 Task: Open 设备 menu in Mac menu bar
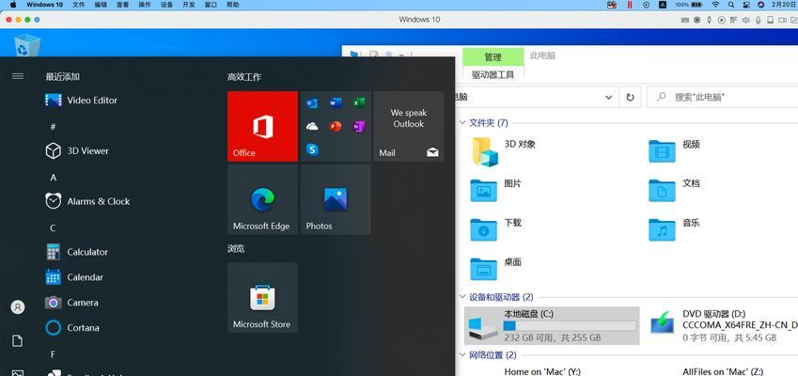[166, 5]
